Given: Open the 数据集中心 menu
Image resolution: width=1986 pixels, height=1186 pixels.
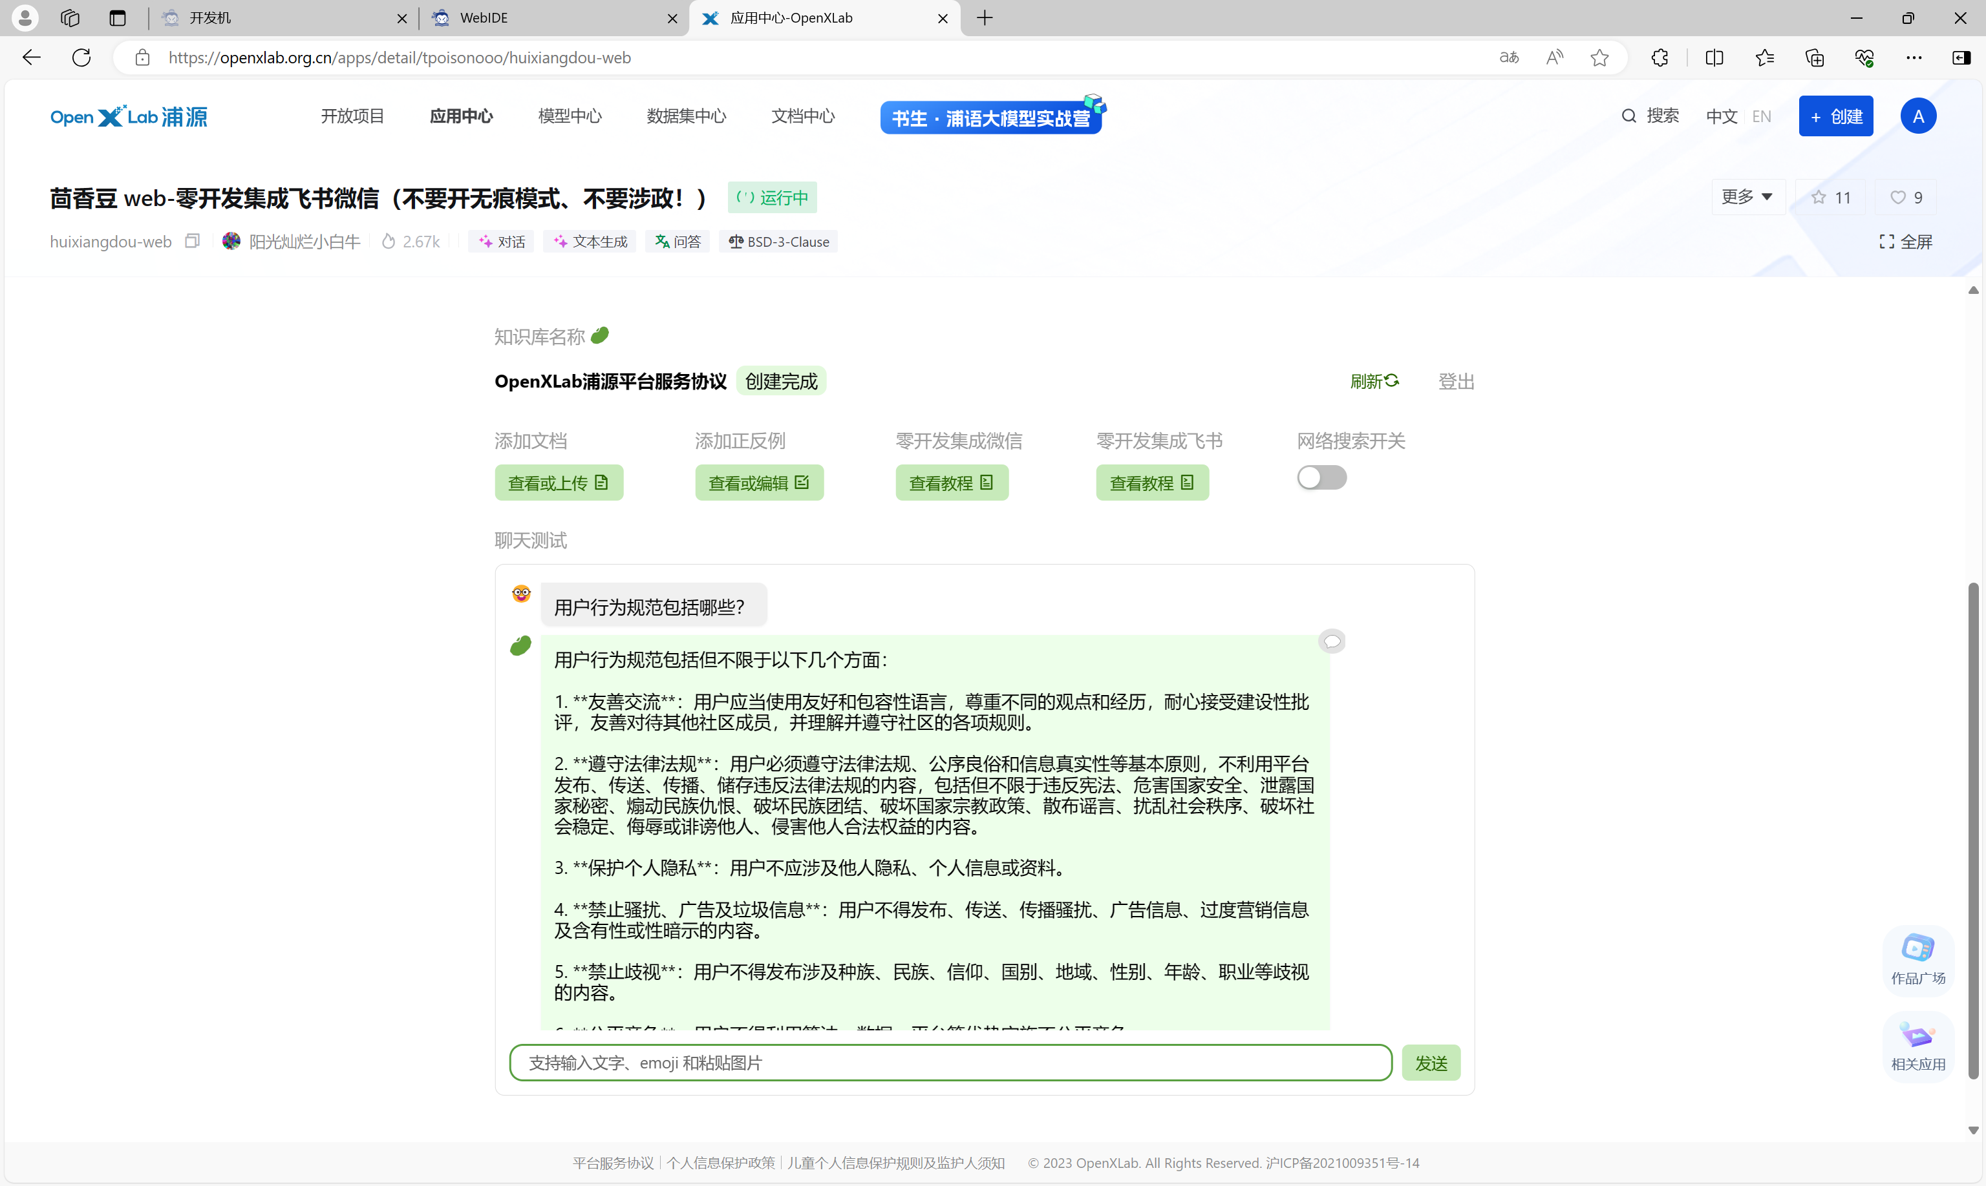Looking at the screenshot, I should point(687,117).
